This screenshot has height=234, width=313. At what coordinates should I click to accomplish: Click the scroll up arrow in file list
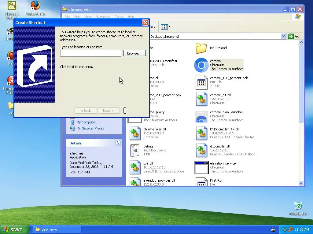301,42
